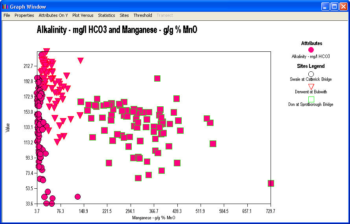Image resolution: width=350 pixels, height=224 pixels.
Task: Click the x-axis tick label 3.7
Action: (37, 211)
